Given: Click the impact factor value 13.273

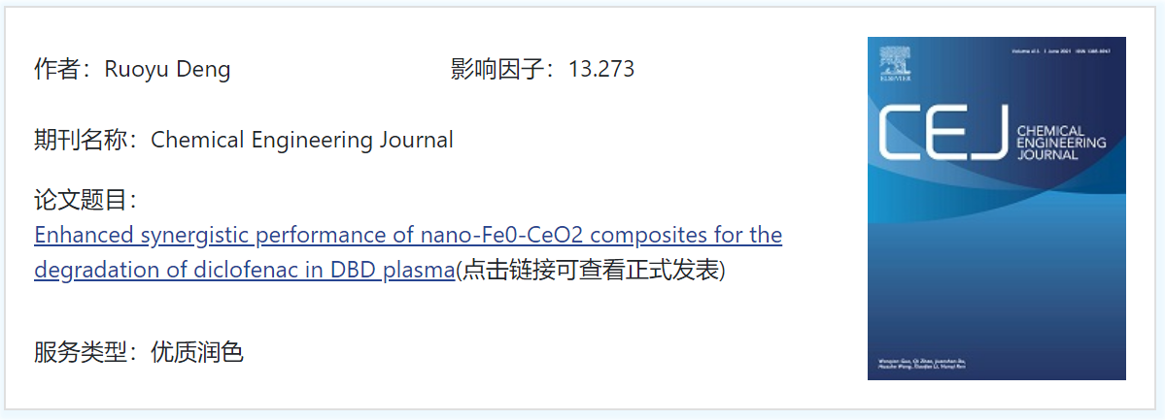Looking at the screenshot, I should [x=601, y=69].
